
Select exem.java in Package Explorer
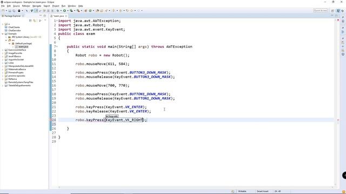[23, 47]
